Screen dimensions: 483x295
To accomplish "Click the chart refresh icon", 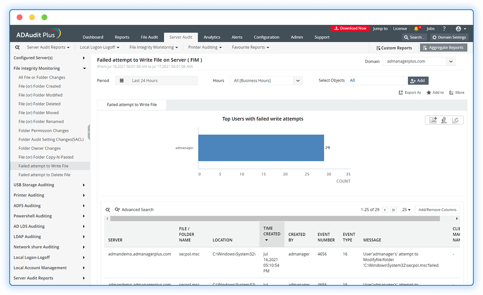I will [x=455, y=120].
